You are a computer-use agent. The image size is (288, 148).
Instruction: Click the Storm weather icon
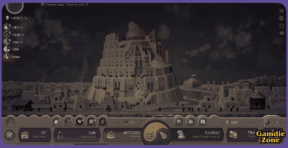click(7, 57)
